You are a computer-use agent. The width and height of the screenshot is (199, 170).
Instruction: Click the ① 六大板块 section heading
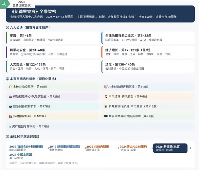point(28,28)
